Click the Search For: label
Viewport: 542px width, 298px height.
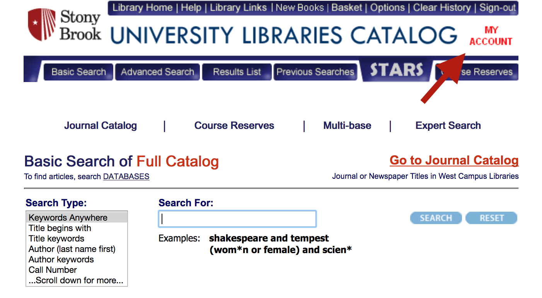coord(186,203)
